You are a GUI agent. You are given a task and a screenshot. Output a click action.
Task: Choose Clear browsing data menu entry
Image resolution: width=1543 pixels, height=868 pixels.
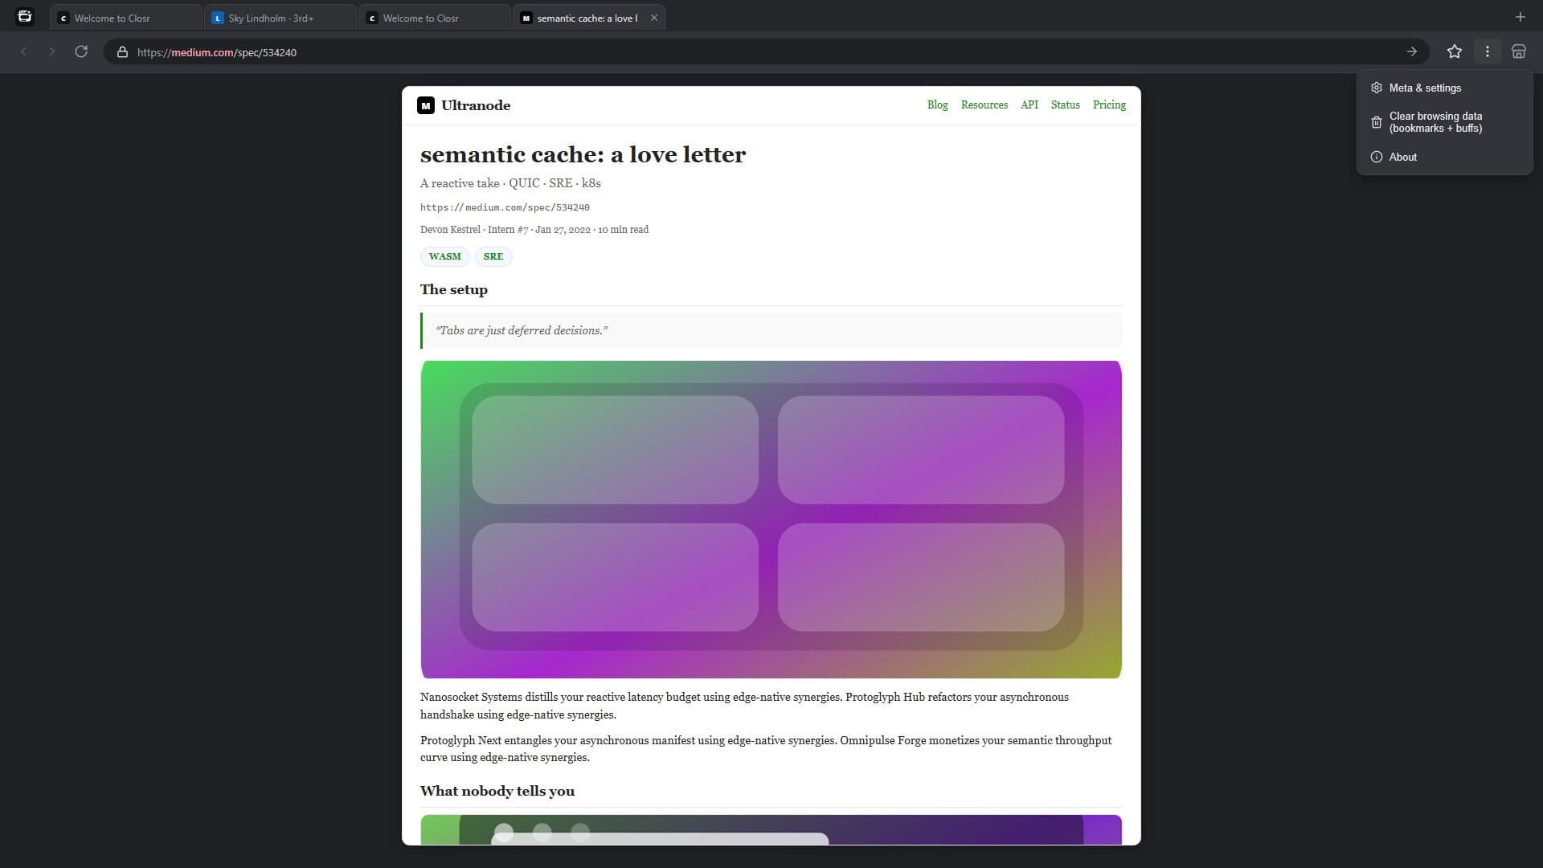pyautogui.click(x=1444, y=122)
